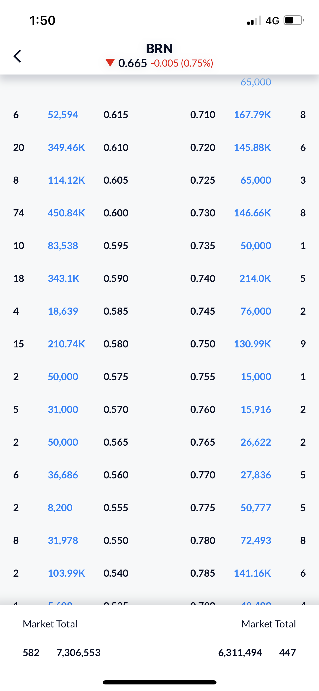319x691 pixels.
Task: Tap the 0.580 bid price
Action: tap(116, 344)
